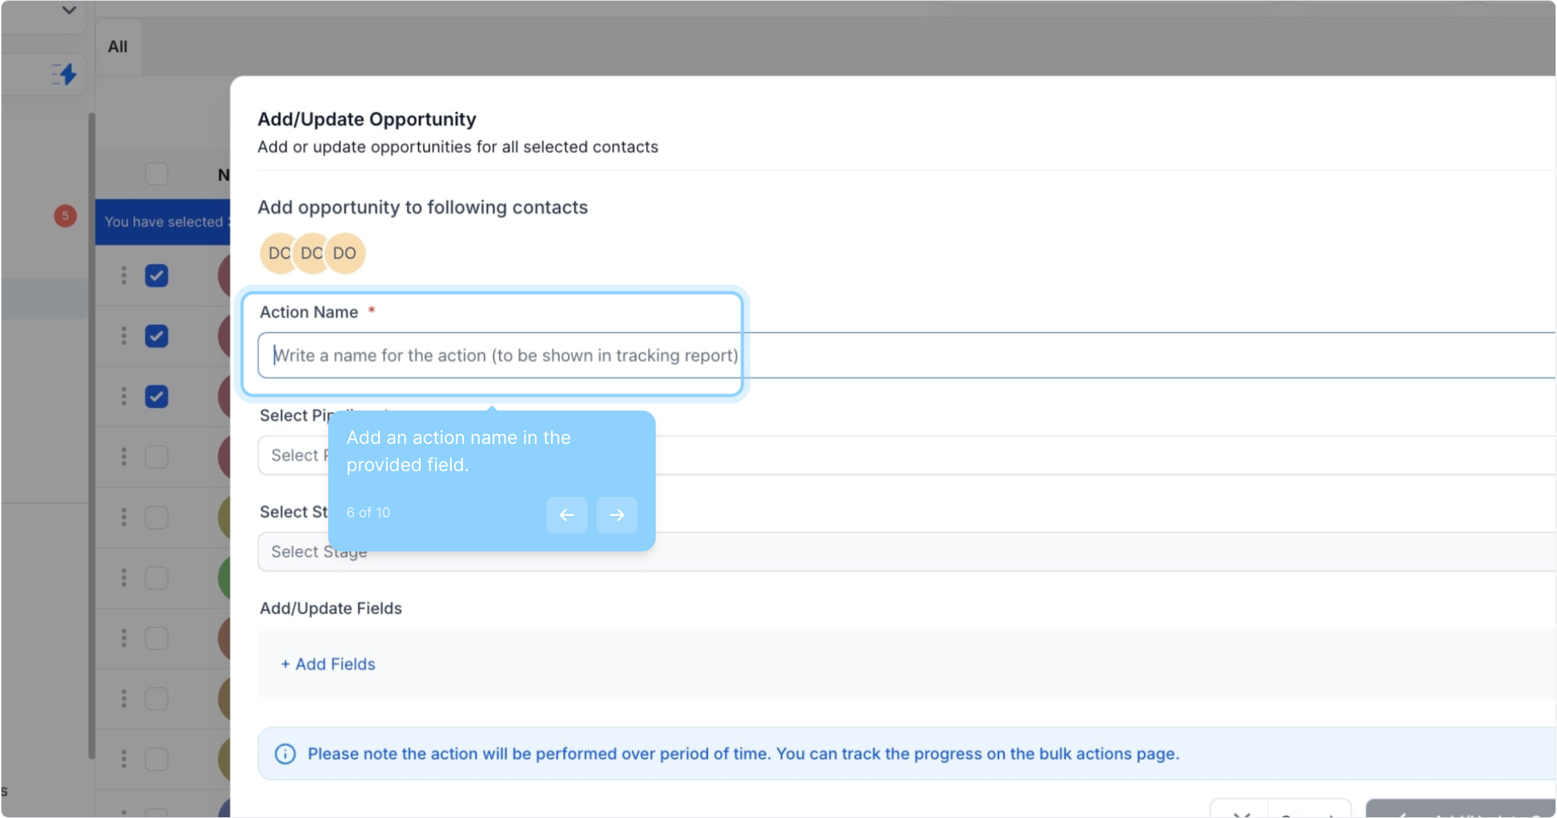Uncheck the first selected contact checkbox
This screenshot has width=1557, height=818.
point(156,276)
